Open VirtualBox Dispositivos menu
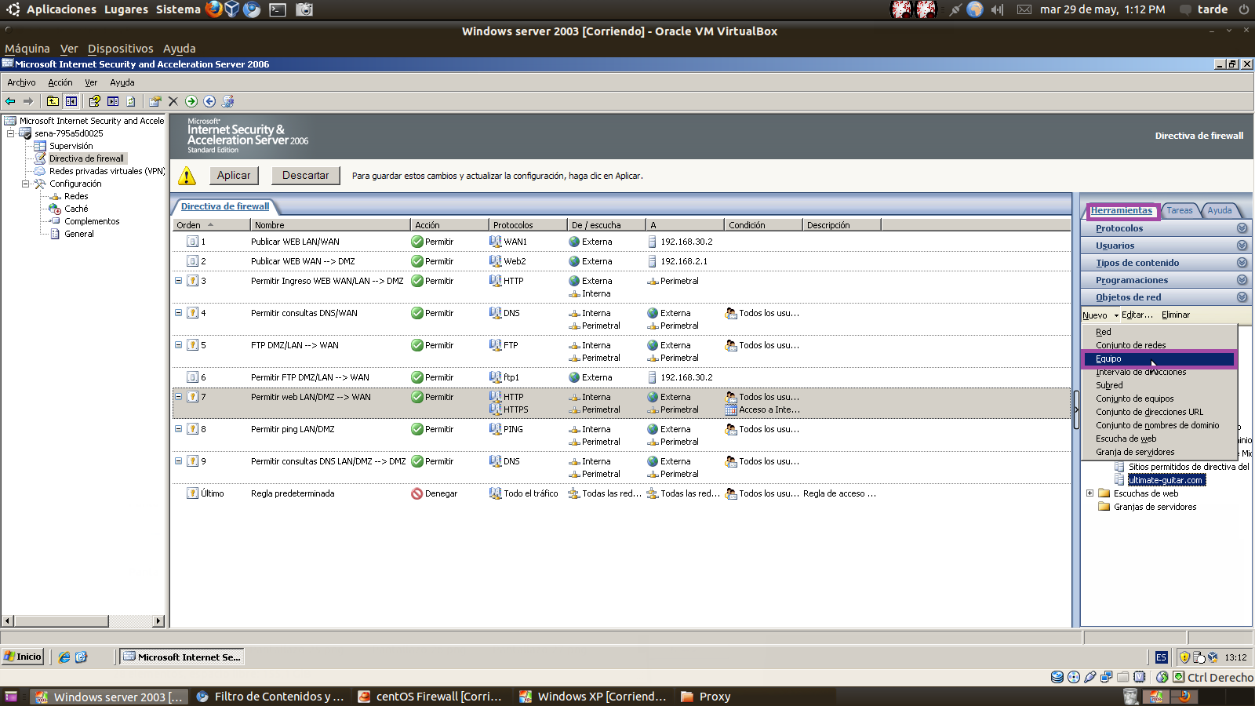 coord(121,49)
